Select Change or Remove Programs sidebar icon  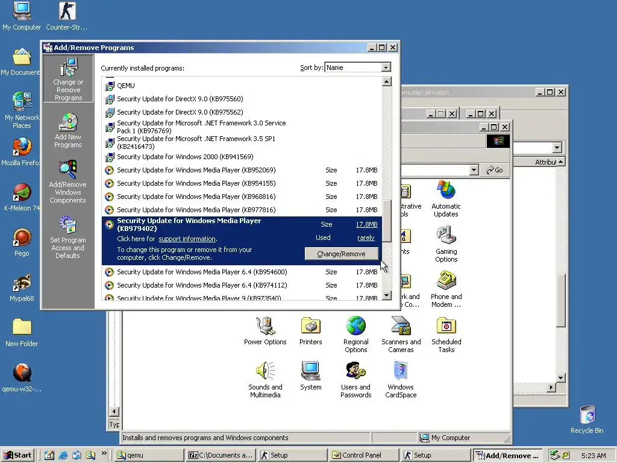pos(68,79)
